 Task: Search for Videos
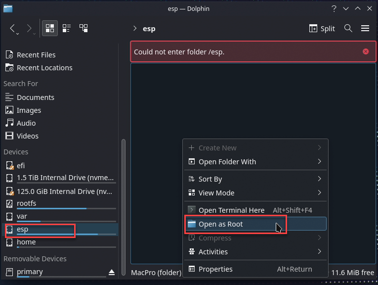click(x=61, y=136)
